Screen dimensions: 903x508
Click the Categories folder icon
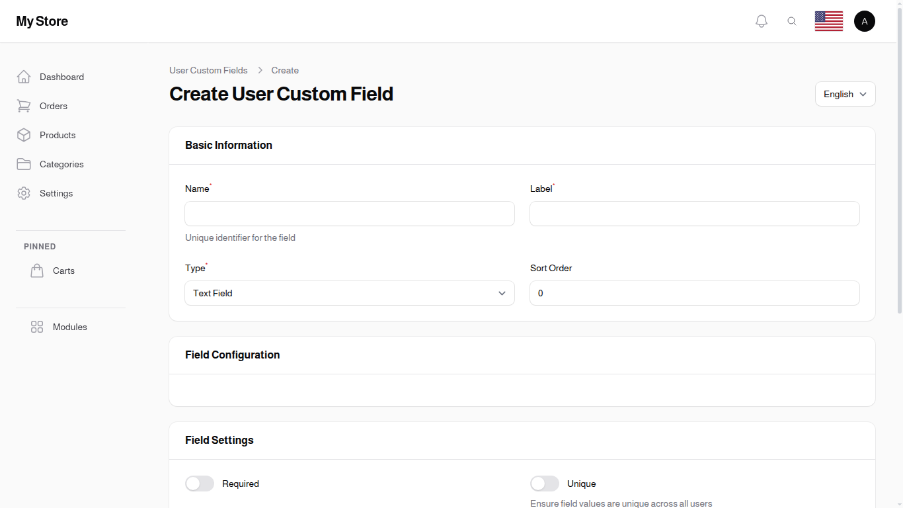[24, 164]
